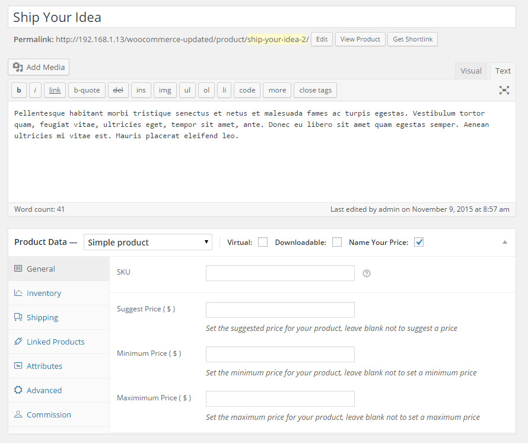Click the Attributes tab icon
This screenshot has height=443, width=528.
tap(18, 366)
